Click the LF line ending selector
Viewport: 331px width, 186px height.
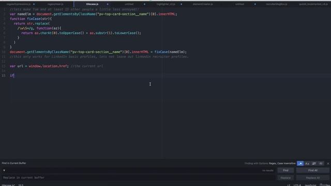289,185
